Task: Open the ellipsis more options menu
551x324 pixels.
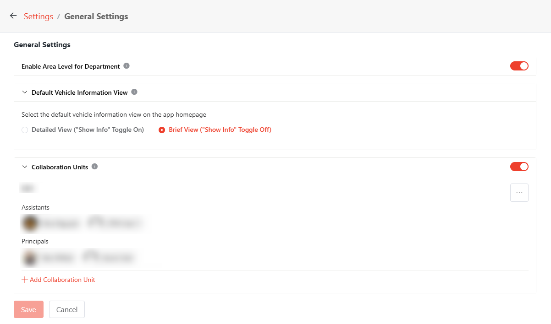Action: click(519, 193)
